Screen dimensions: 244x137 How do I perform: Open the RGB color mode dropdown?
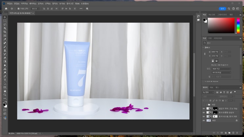tap(221, 68)
